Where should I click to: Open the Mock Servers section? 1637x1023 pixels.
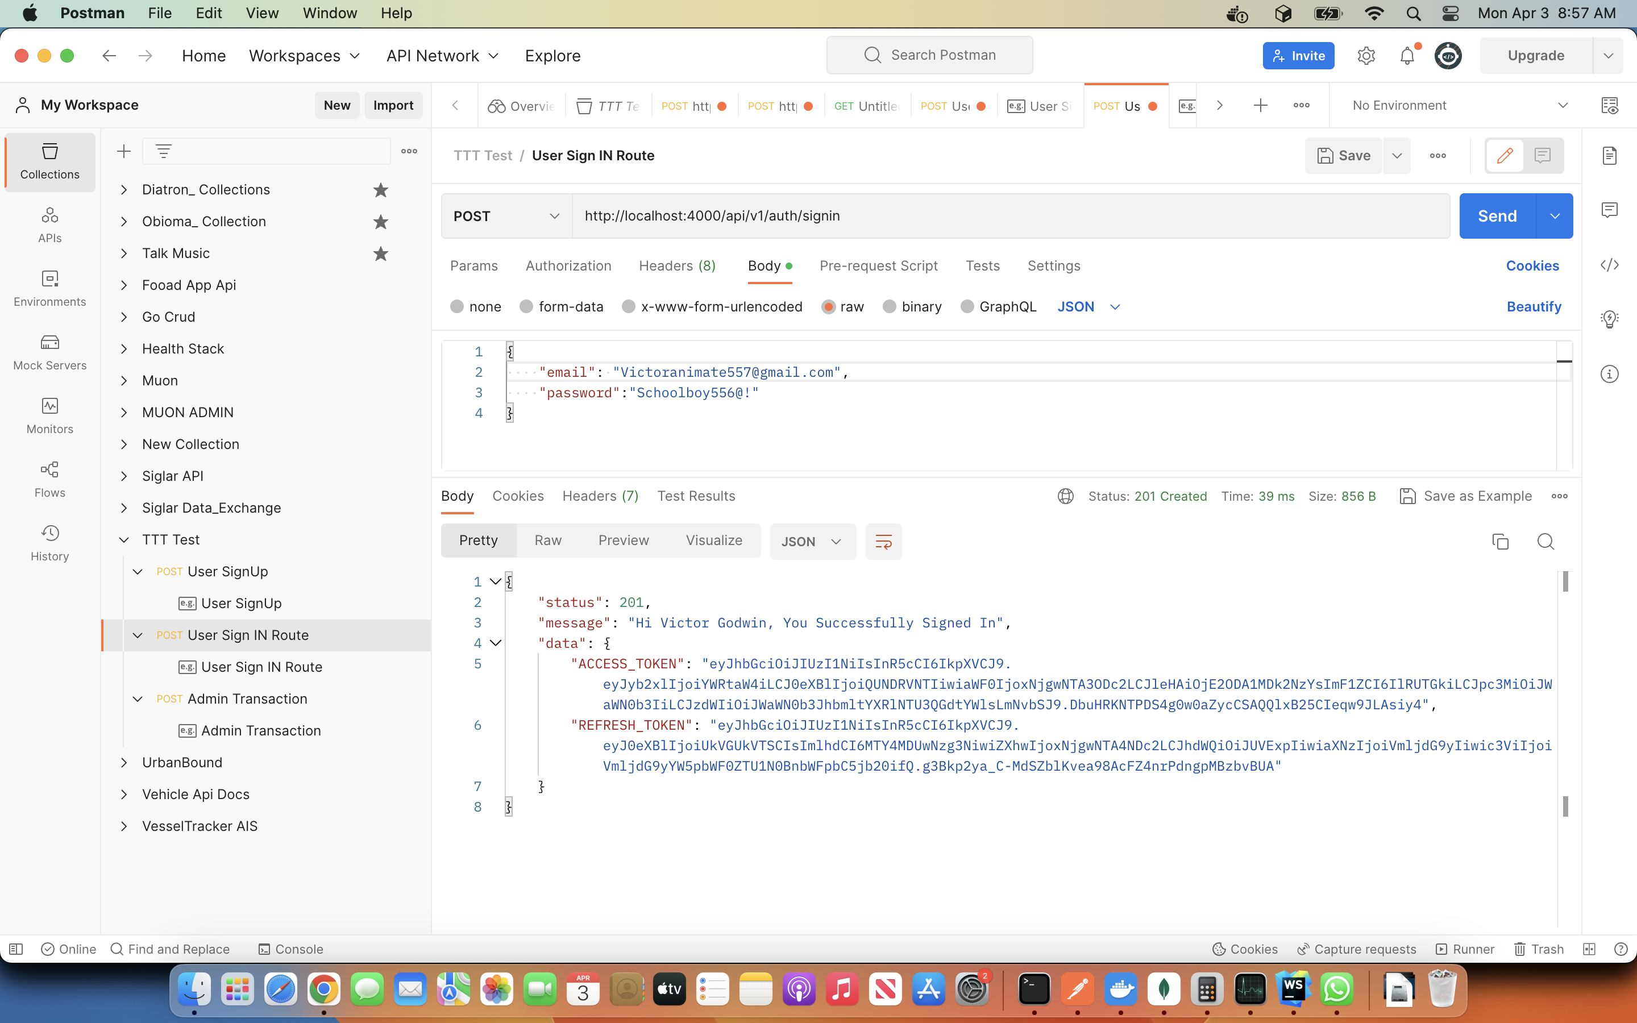click(49, 352)
